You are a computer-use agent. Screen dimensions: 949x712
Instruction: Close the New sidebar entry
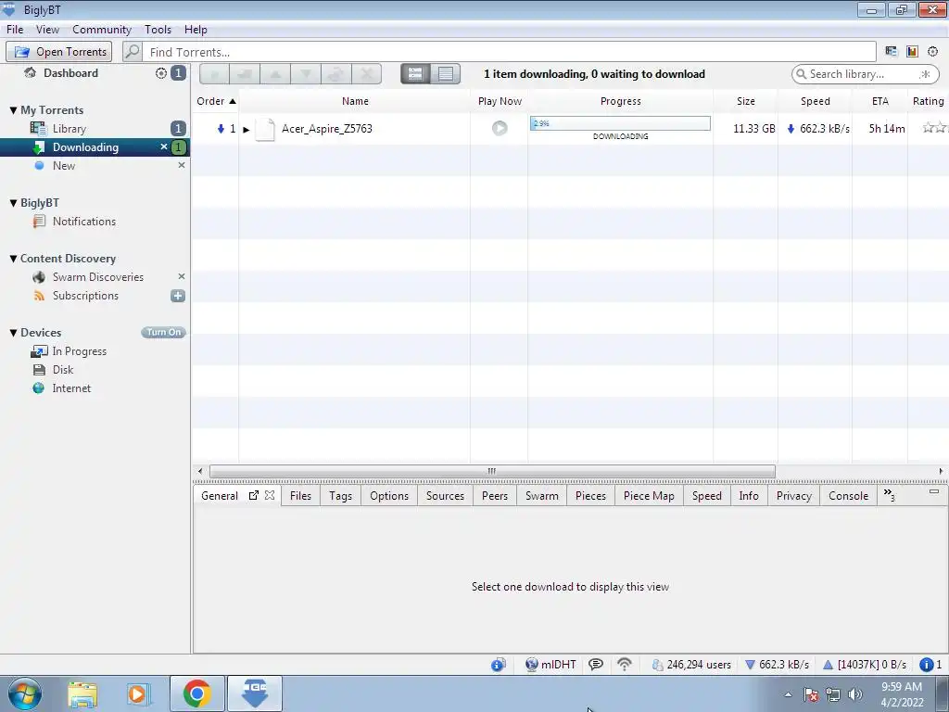[181, 165]
